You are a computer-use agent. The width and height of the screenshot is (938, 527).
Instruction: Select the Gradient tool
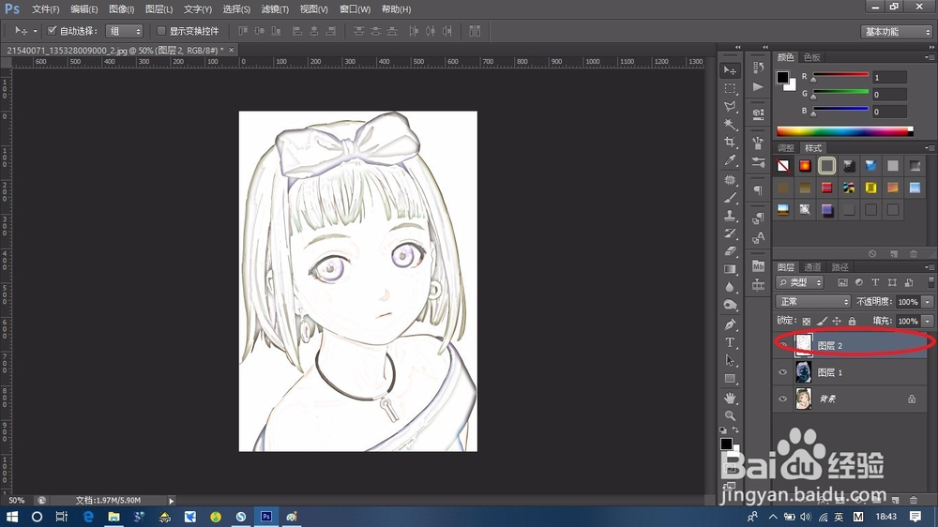click(x=730, y=269)
